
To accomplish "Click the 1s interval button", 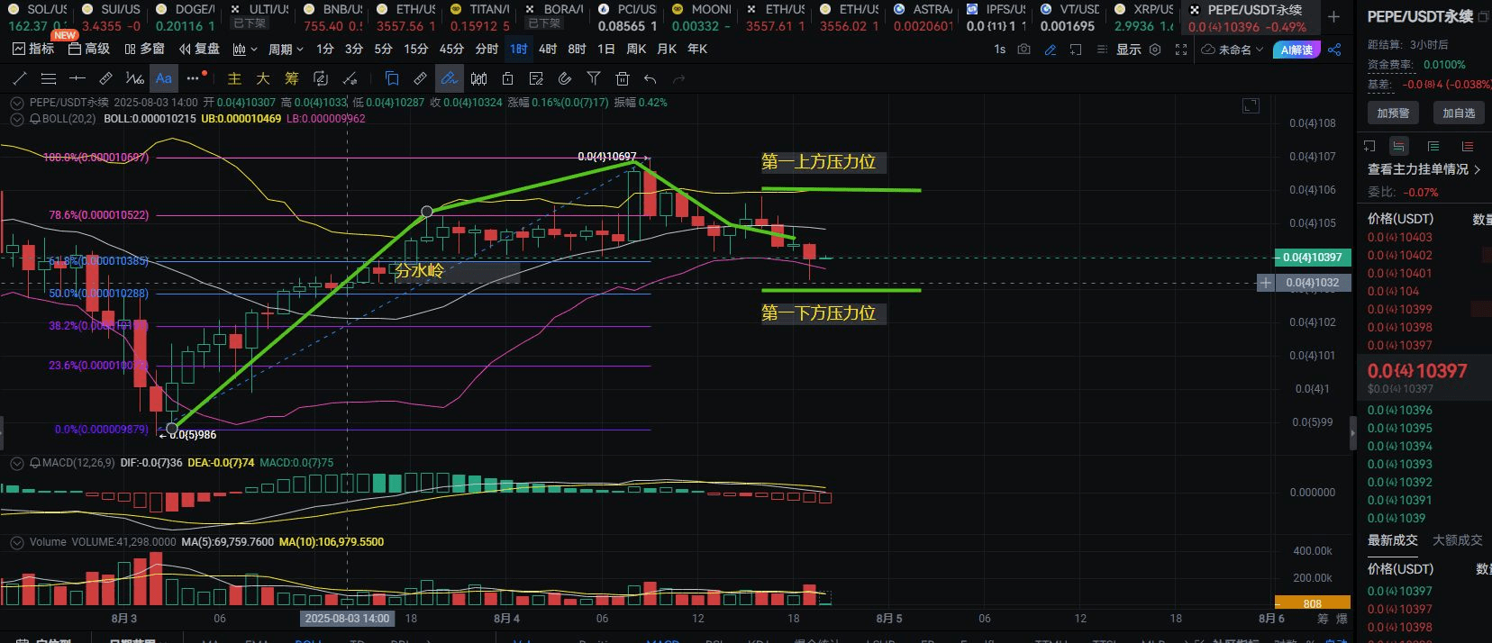I will (x=999, y=50).
